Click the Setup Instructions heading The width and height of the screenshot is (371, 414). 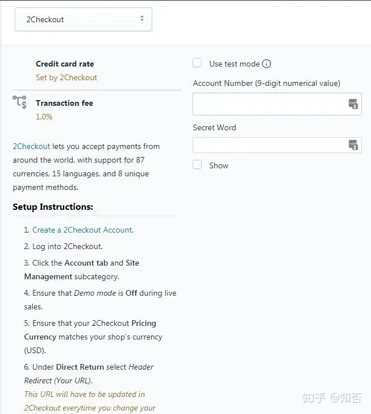(x=53, y=207)
